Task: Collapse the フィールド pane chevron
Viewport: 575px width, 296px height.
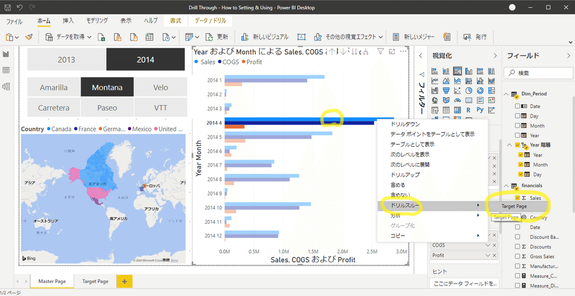Action: click(x=569, y=56)
